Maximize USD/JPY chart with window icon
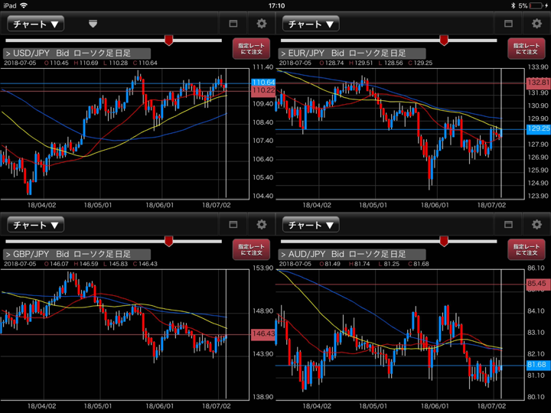This screenshot has height=413, width=551. (x=233, y=24)
